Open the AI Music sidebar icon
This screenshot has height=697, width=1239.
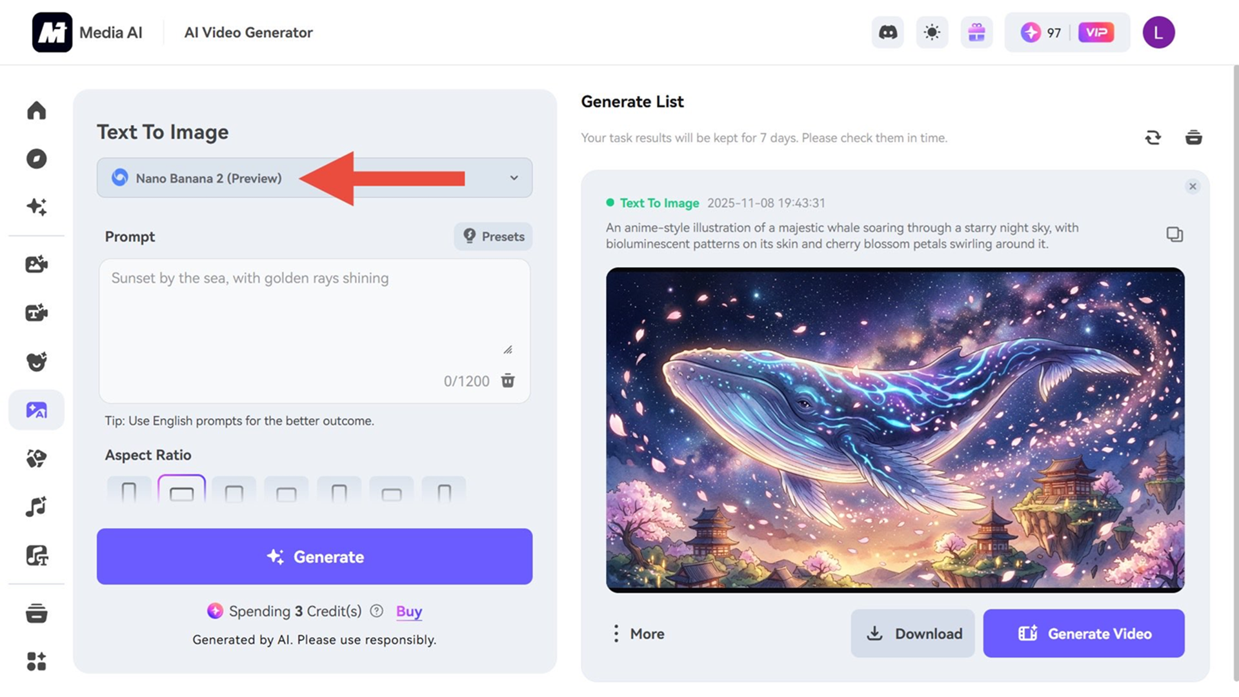click(37, 507)
